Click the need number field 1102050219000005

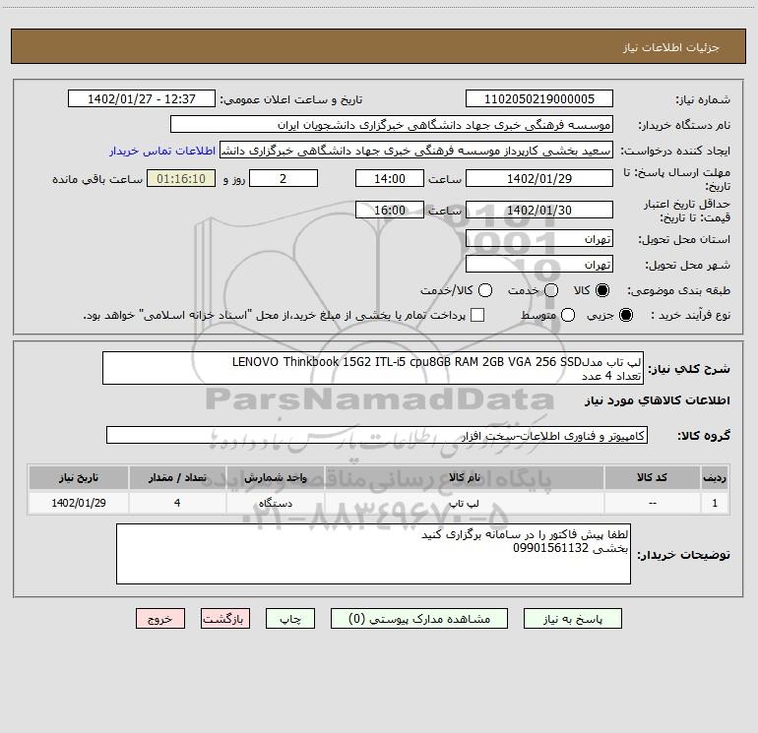[x=539, y=99]
